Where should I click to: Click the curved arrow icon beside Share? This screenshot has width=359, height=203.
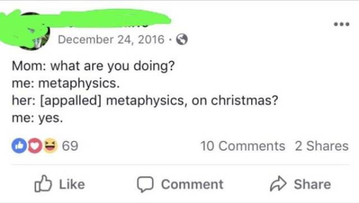click(x=278, y=183)
